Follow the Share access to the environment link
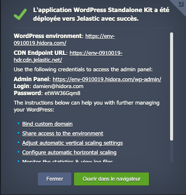The height and width of the screenshot is (195, 186). [63, 134]
